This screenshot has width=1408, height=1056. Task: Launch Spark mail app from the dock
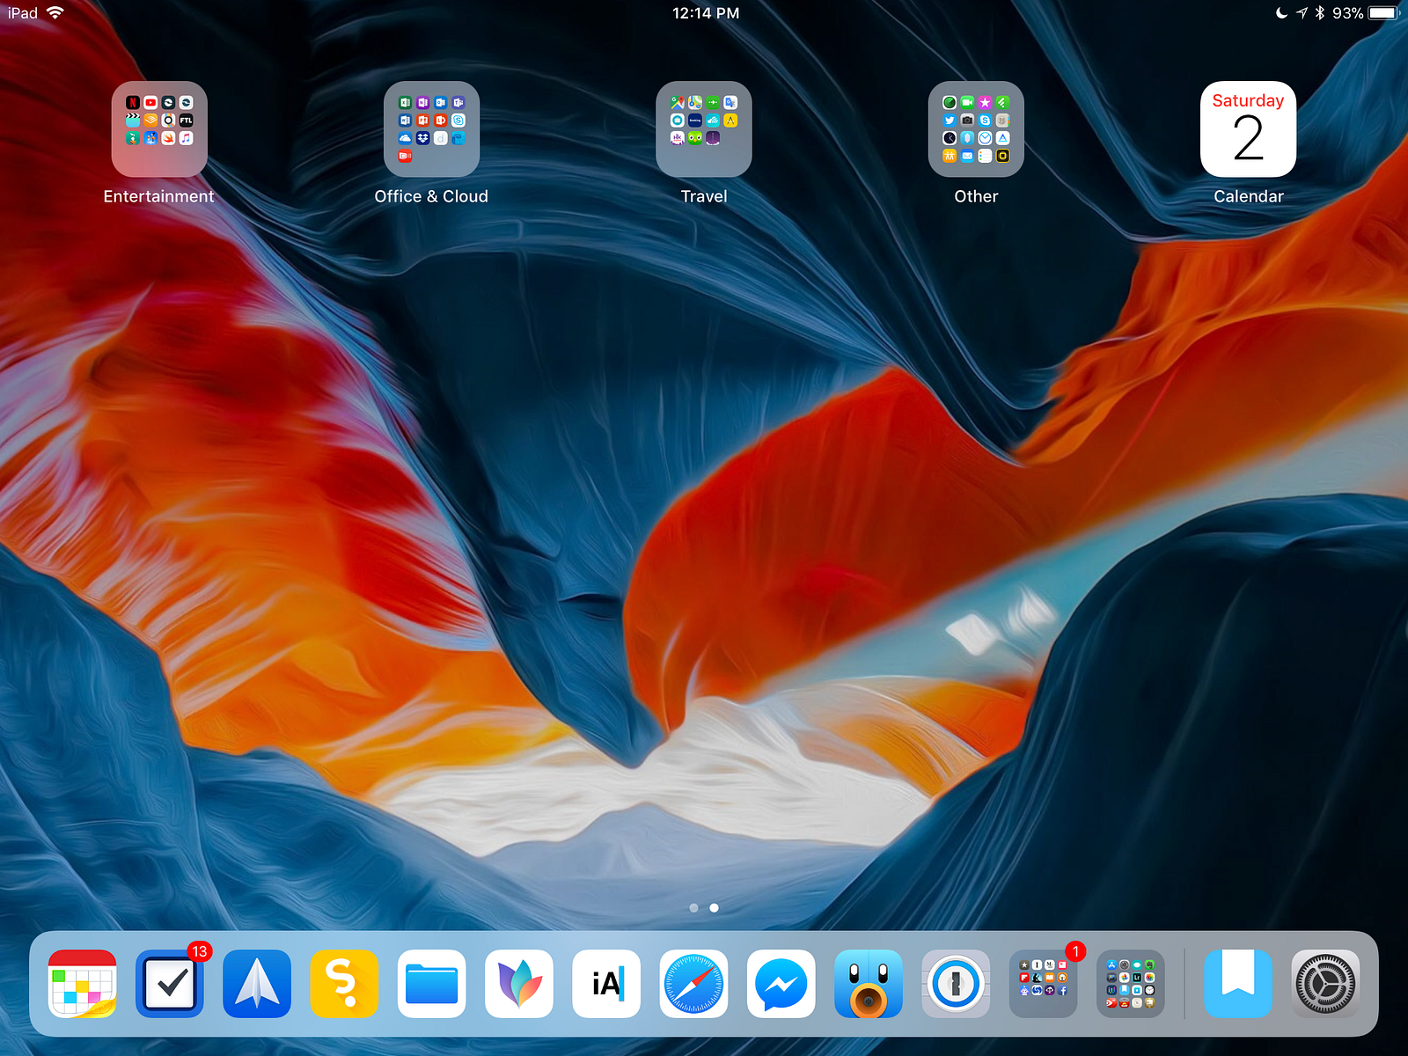[257, 984]
